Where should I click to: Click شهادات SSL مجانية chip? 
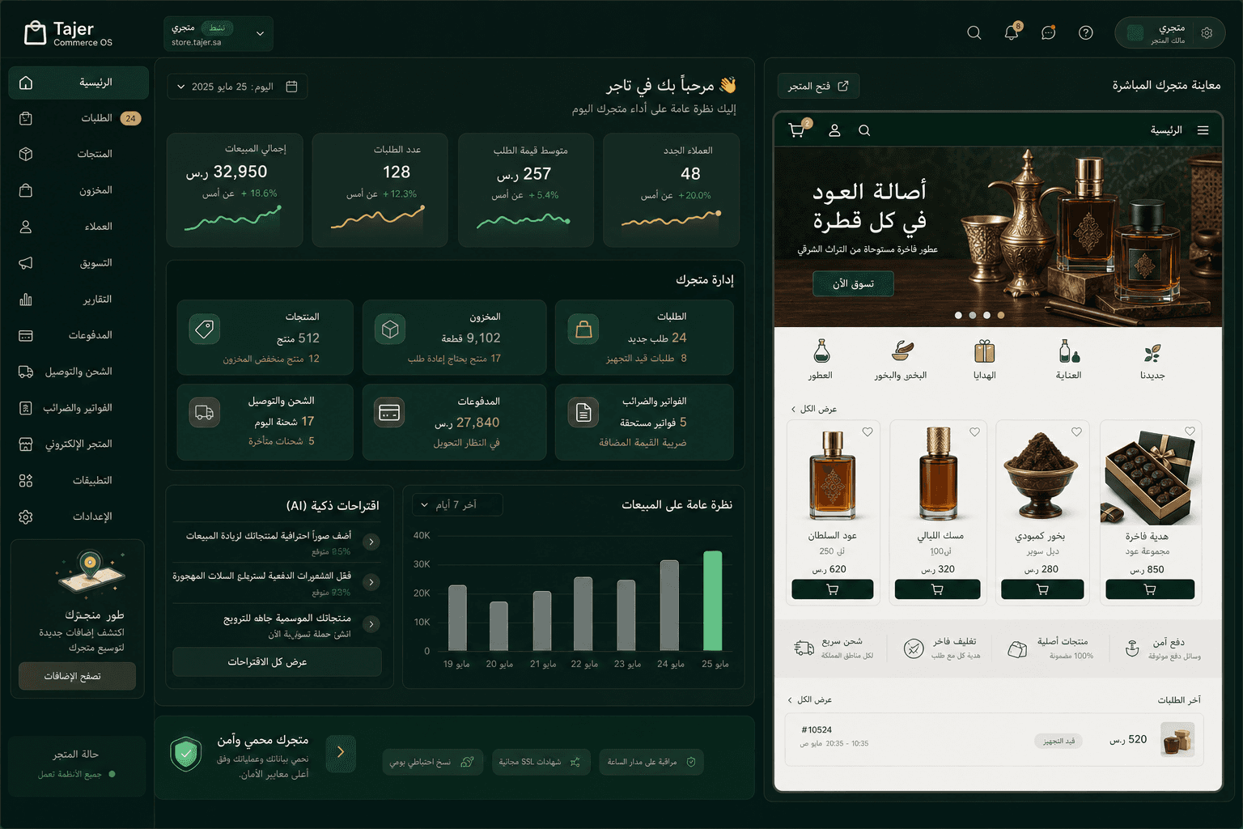[540, 762]
